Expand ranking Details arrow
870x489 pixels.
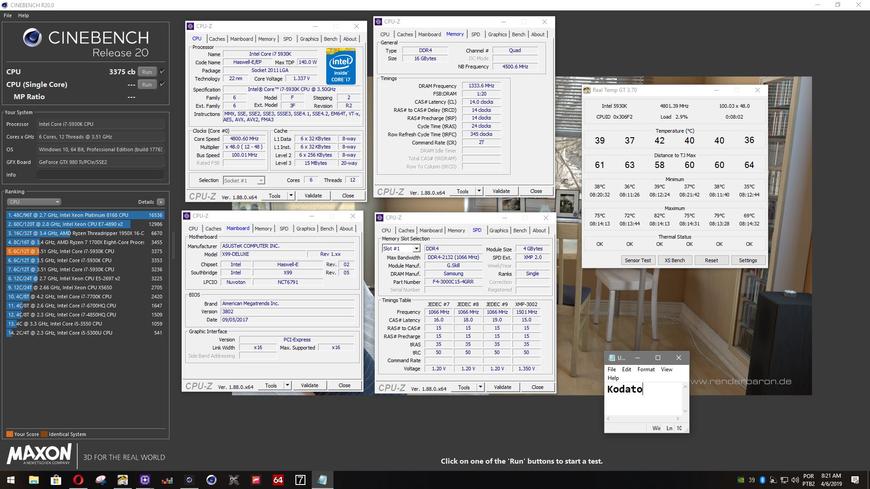(161, 202)
